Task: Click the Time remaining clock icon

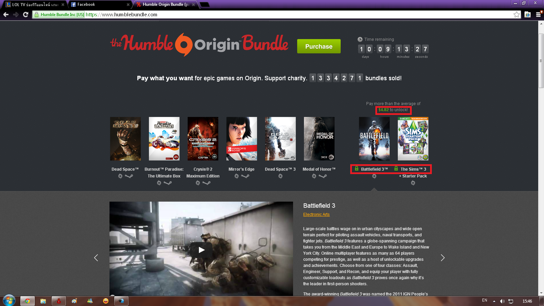Action: 360,39
